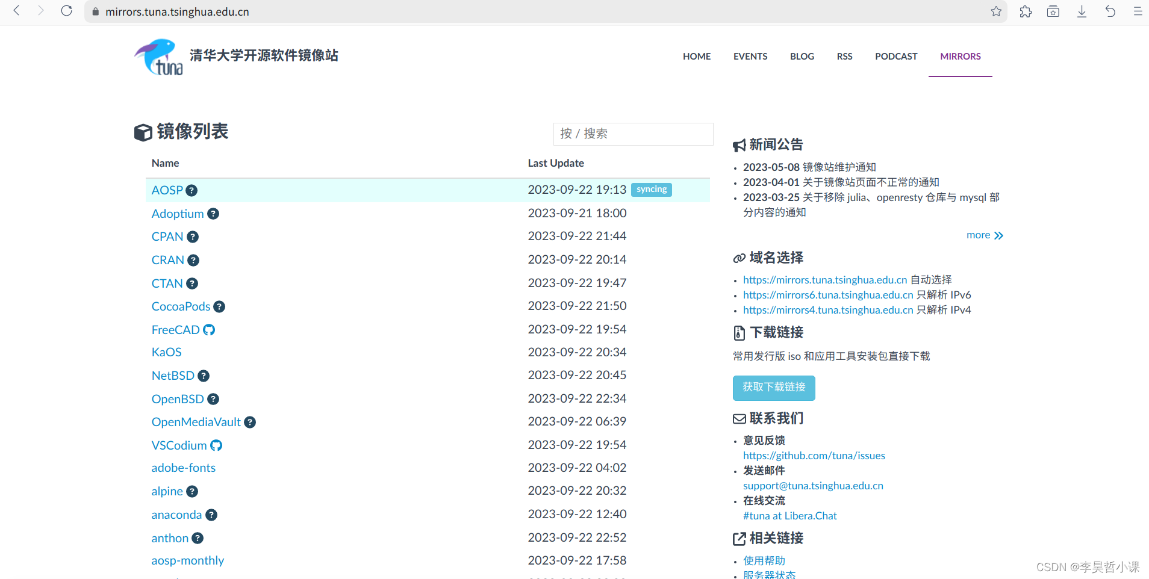This screenshot has height=579, width=1149.
Task: Click the undo arrow icon in browser toolbar
Action: tap(1110, 11)
